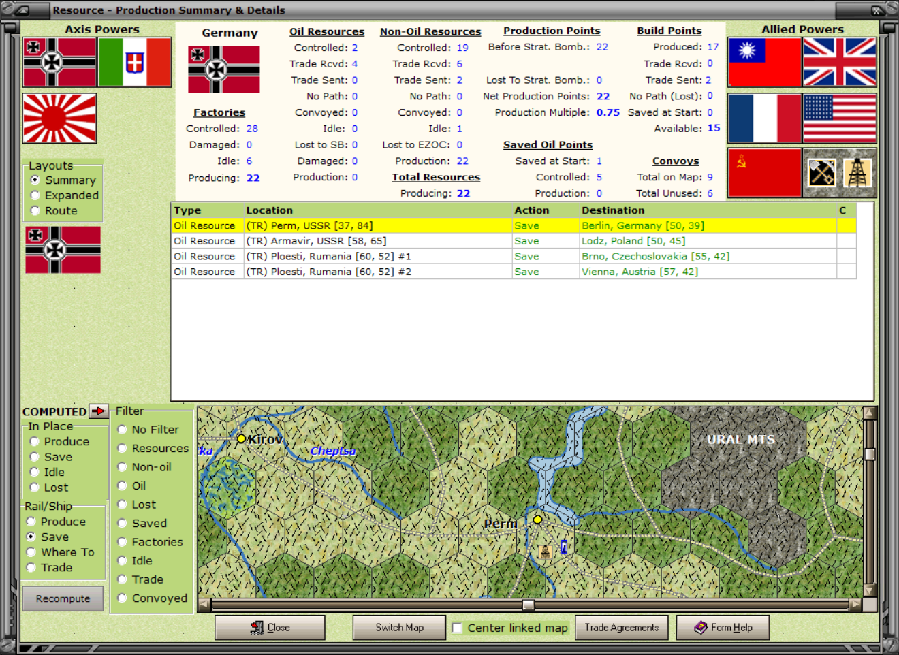Select the Germany flag under Axis Powers
This screenshot has height=655, width=899.
pyautogui.click(x=60, y=62)
